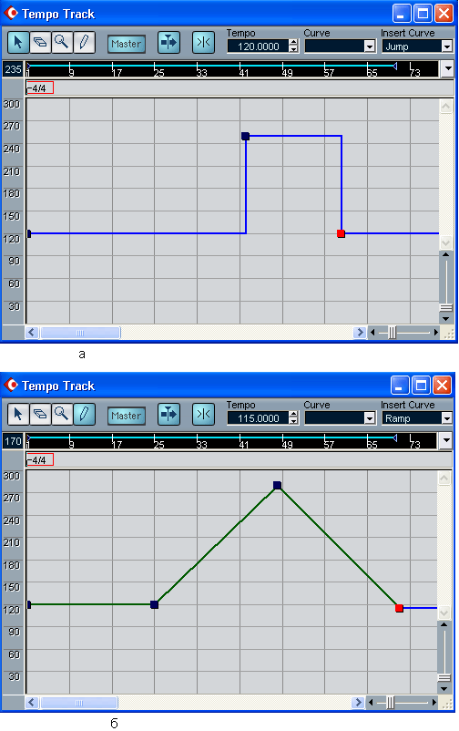Select the pencil draw tool in upper window
This screenshot has height=731, width=459.
[84, 43]
